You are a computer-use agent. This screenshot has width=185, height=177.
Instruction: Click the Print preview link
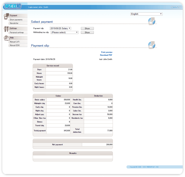[107, 52]
